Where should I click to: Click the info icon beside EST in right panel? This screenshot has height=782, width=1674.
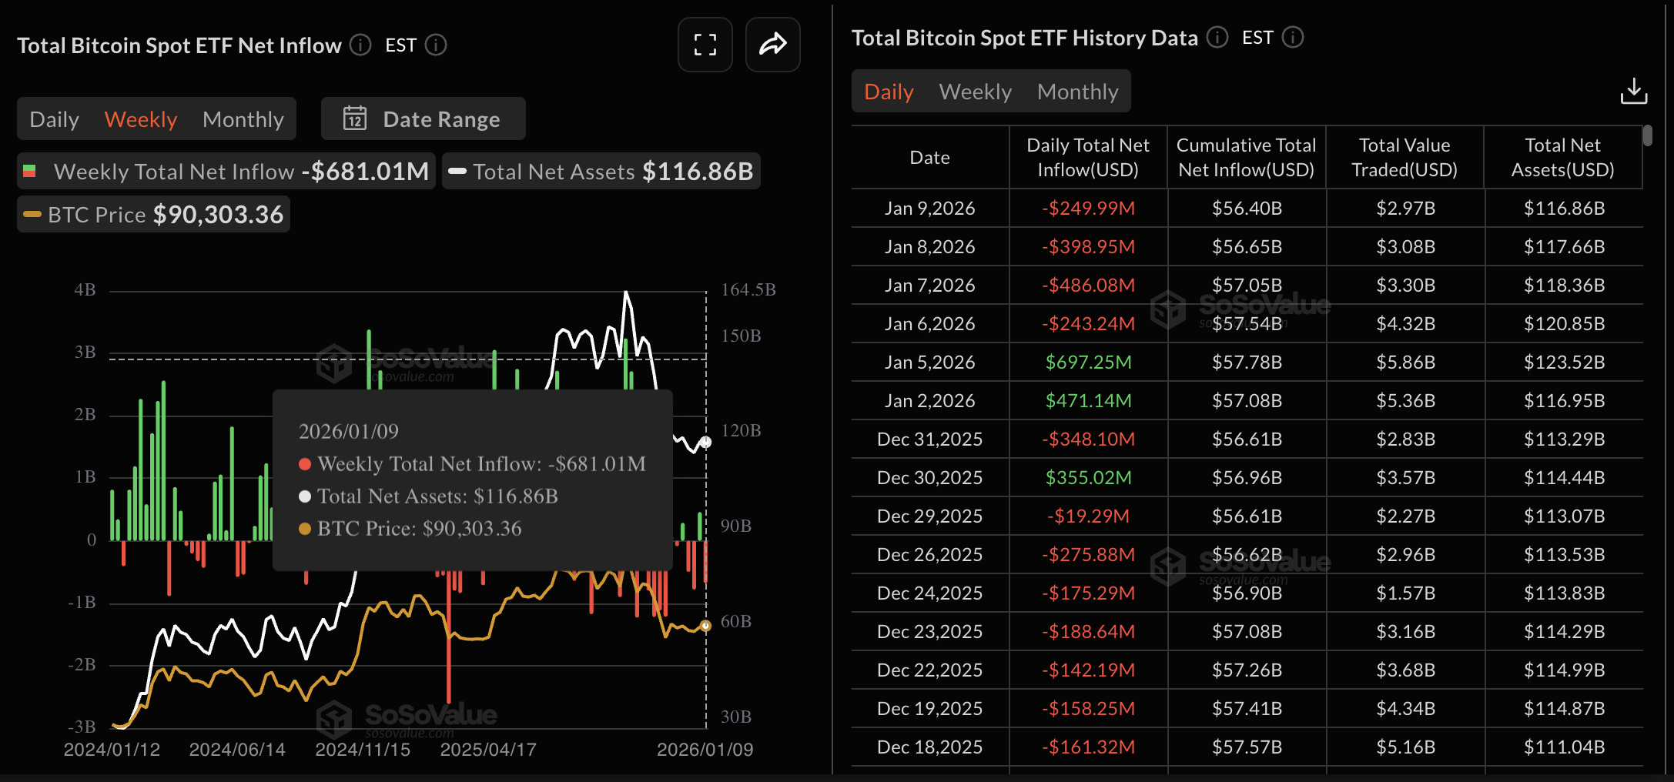(1294, 38)
